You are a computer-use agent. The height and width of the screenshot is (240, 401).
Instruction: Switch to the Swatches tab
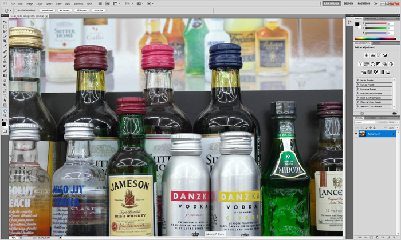tap(370, 19)
